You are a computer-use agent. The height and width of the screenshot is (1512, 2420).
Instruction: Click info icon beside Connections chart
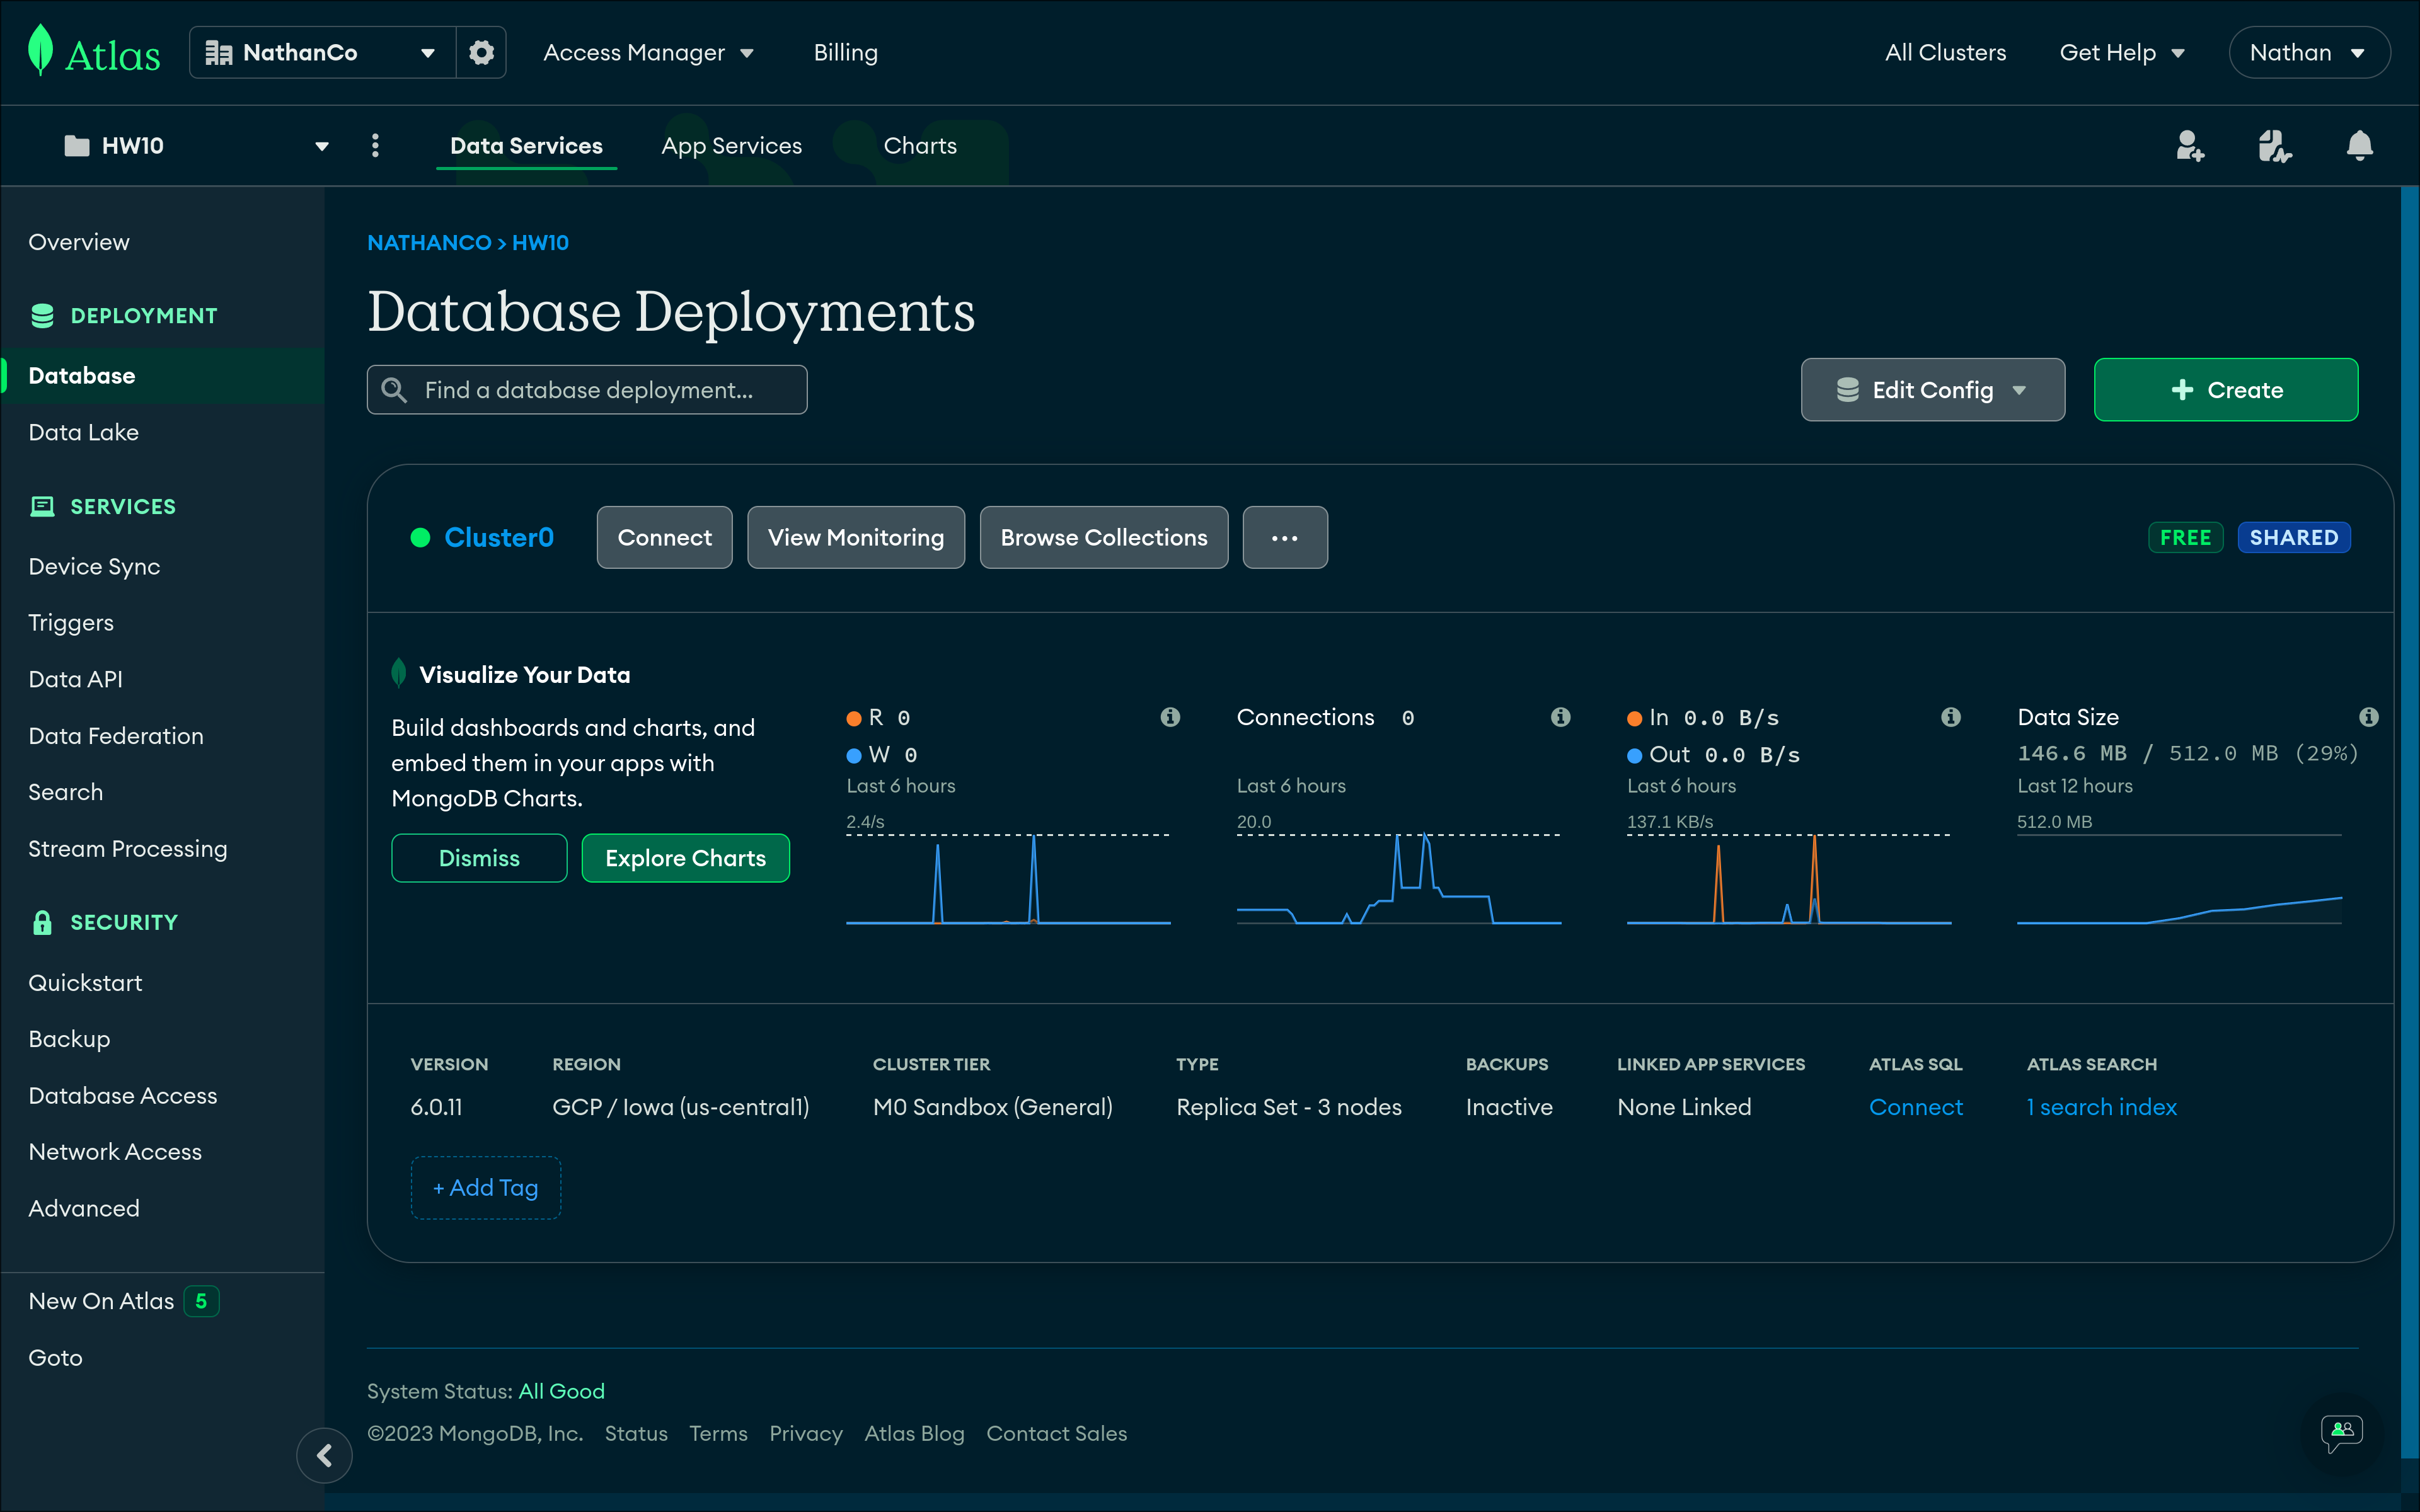pos(1560,717)
